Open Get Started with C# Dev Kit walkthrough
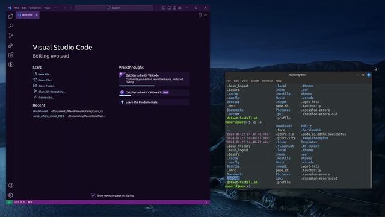The width and height of the screenshot is (385, 217). [x=154, y=92]
